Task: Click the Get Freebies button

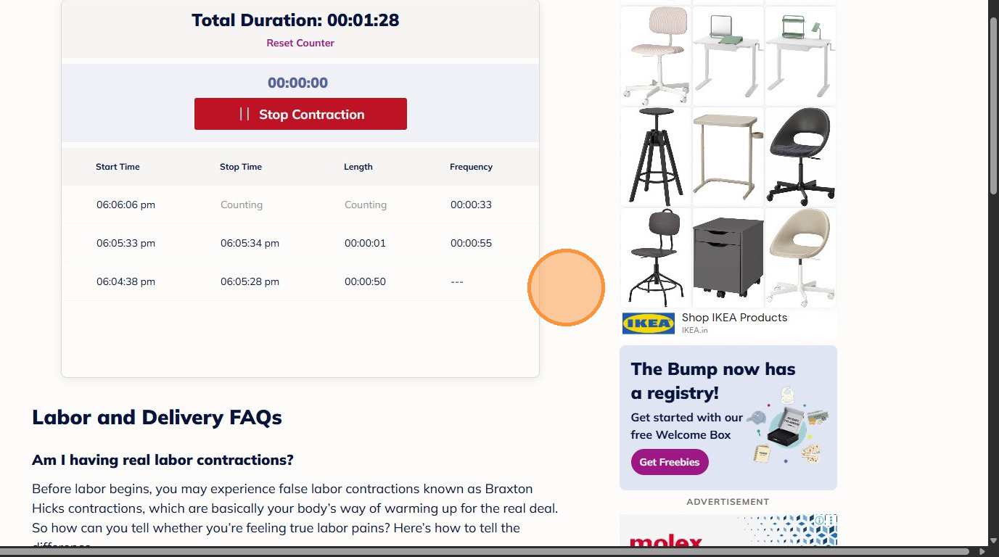Action: coord(670,462)
